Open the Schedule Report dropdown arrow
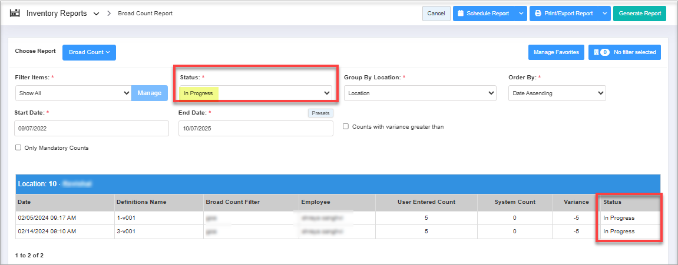This screenshot has width=678, height=265. coord(521,14)
